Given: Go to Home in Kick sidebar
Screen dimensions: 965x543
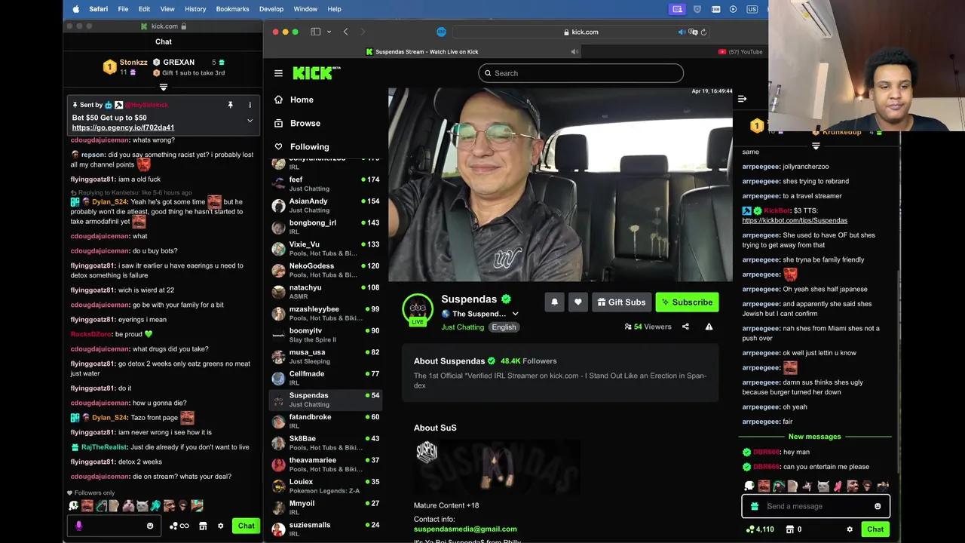Looking at the screenshot, I should [302, 100].
